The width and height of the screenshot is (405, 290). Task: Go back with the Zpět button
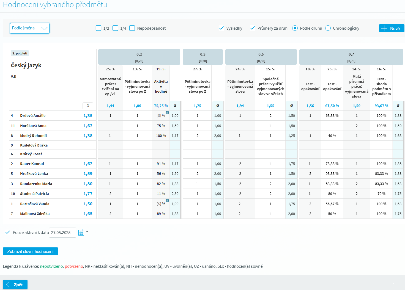15,285
